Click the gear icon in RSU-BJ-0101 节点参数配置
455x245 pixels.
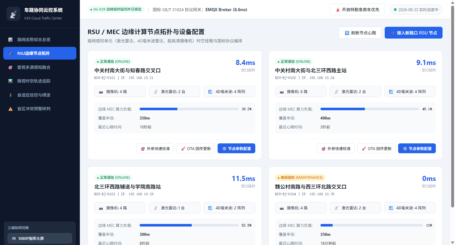(x=224, y=149)
